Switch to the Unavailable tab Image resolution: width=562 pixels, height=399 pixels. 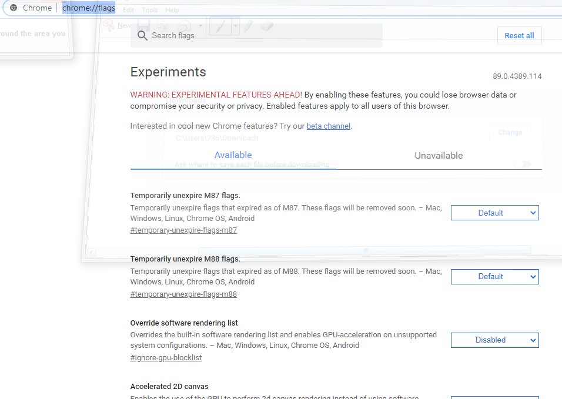[x=439, y=156]
